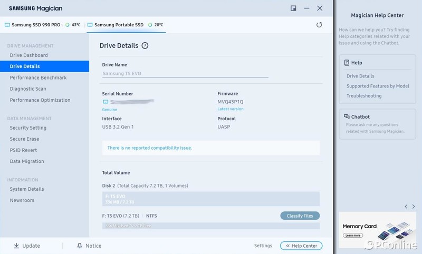This screenshot has width=422, height=254.
Task: Click the Help section book icon
Action: [x=347, y=63]
